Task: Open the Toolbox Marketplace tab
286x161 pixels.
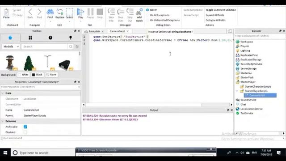Action: [x=10, y=38]
